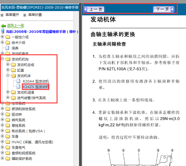Viewport: 186px width, 166px height.
Task: Select the 发动机润滑 label
Action: (x=26, y=92)
